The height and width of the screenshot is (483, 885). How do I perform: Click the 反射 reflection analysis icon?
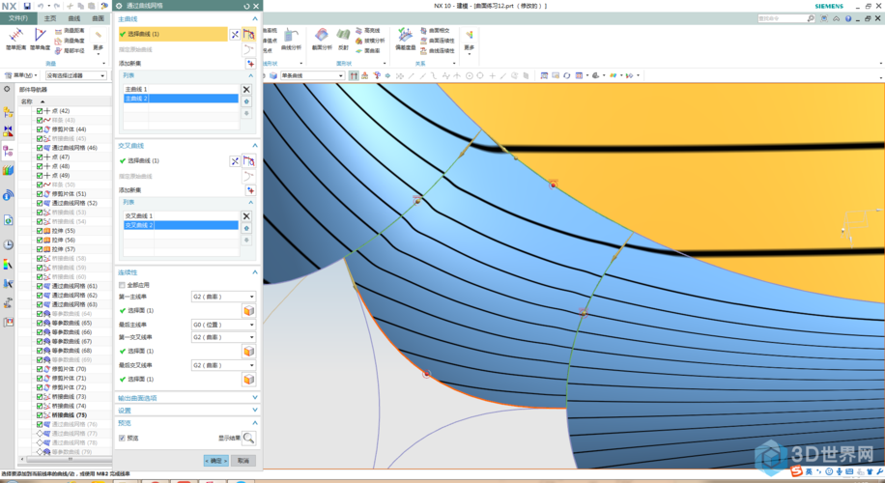pos(343,39)
